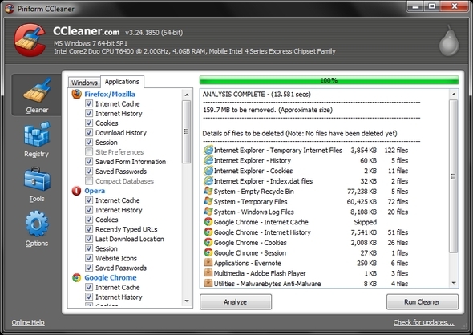473x335 pixels.
Task: Click the Chrome icon for Google Chrome - Internet History result
Action: (x=208, y=232)
